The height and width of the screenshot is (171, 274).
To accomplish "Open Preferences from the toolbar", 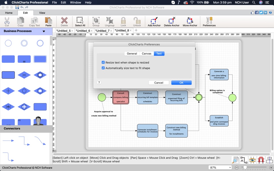I will [209, 22].
